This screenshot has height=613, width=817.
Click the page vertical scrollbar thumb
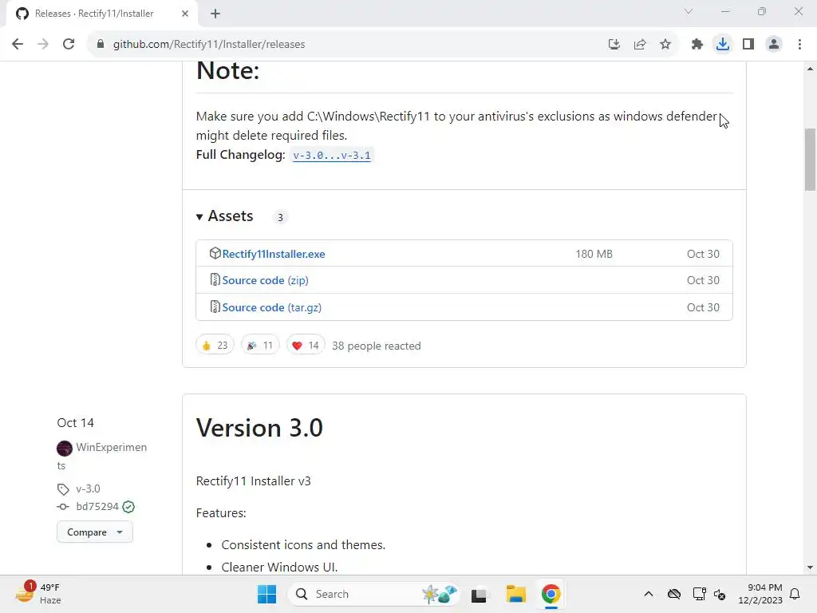tap(810, 160)
